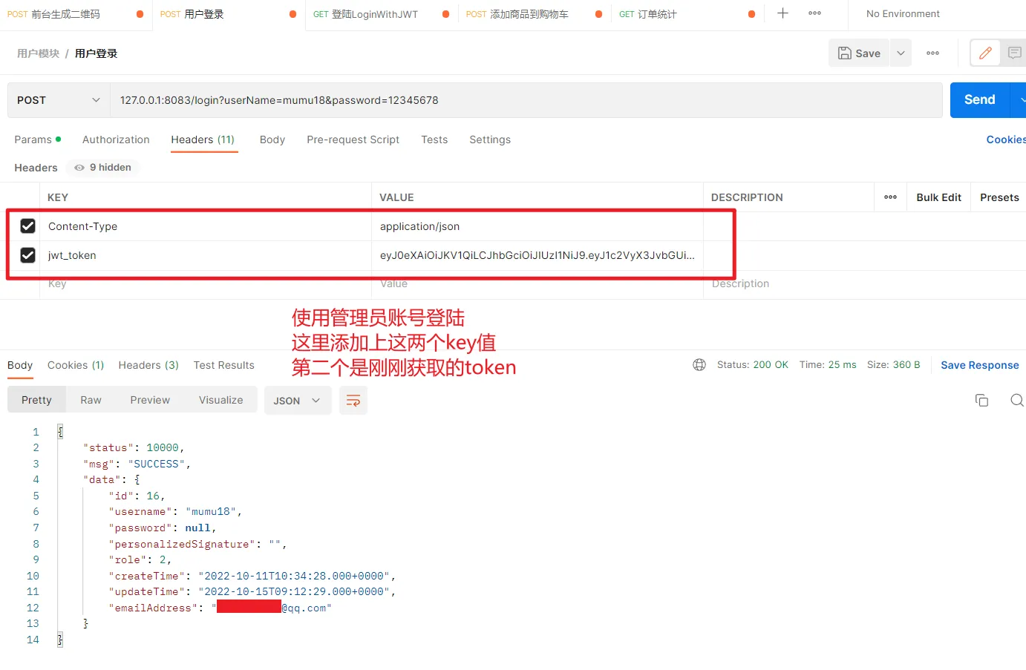
Task: Click the empty Key field for new header
Action: (206, 284)
